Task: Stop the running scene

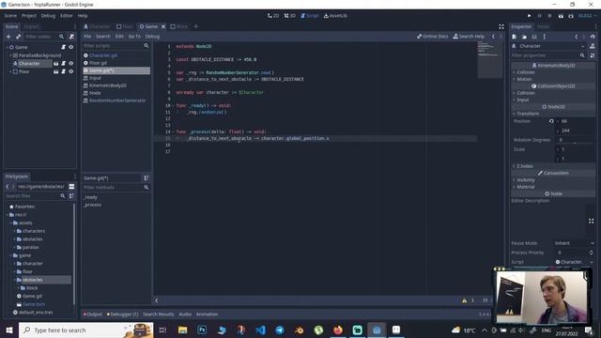Action: pos(549,16)
